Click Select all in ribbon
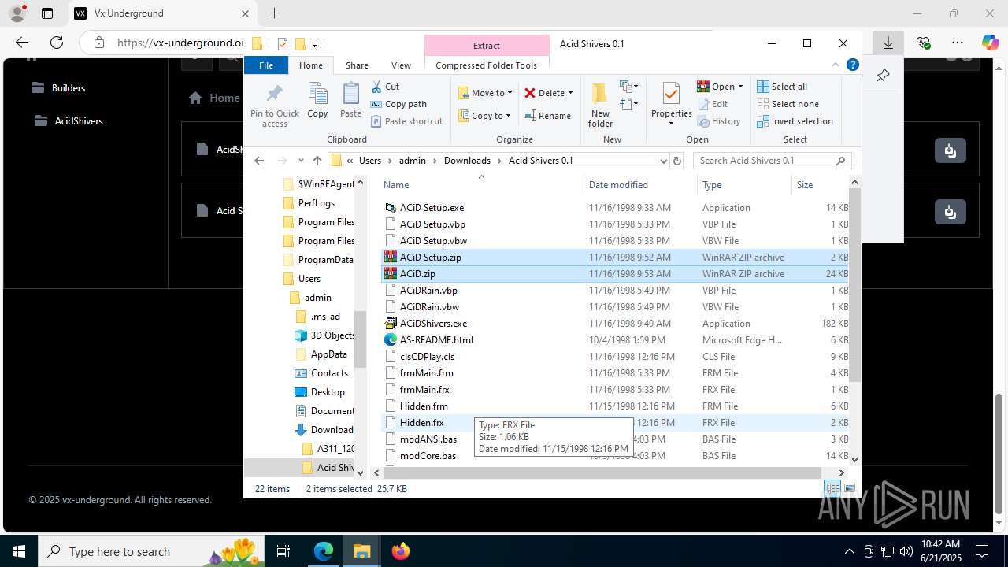This screenshot has height=567, width=1008. click(782, 87)
